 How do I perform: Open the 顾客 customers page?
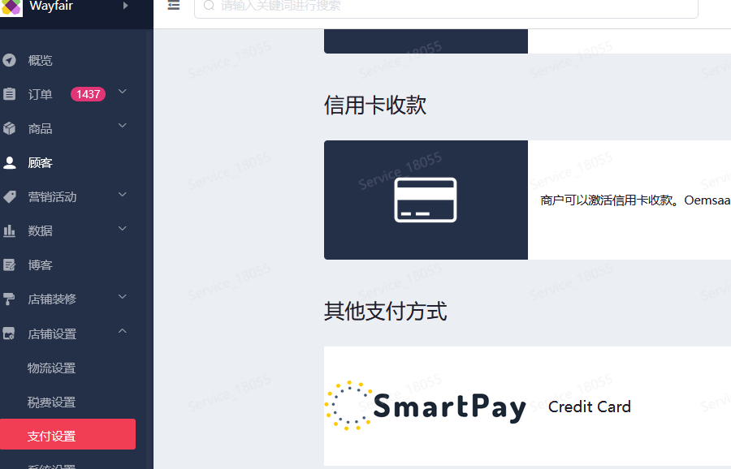[x=40, y=162]
